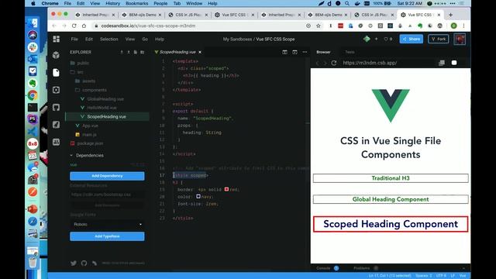Like the sandbox with the heart icon

(x=386, y=39)
